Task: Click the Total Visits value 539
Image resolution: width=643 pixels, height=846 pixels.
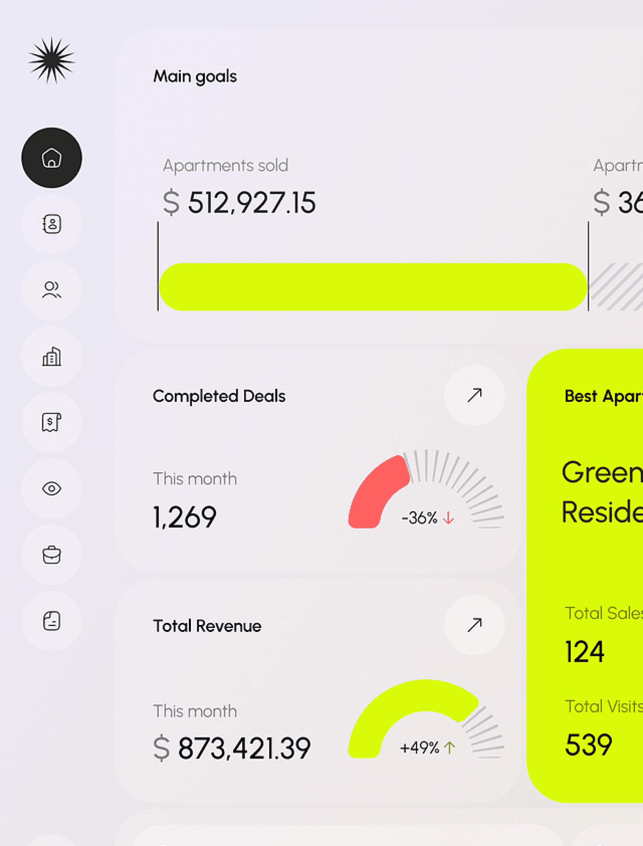Action: pos(589,745)
